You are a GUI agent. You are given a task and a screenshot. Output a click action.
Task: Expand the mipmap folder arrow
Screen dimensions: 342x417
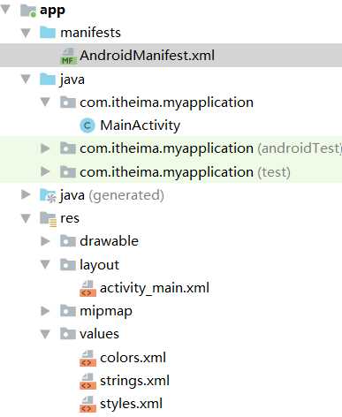[45, 311]
